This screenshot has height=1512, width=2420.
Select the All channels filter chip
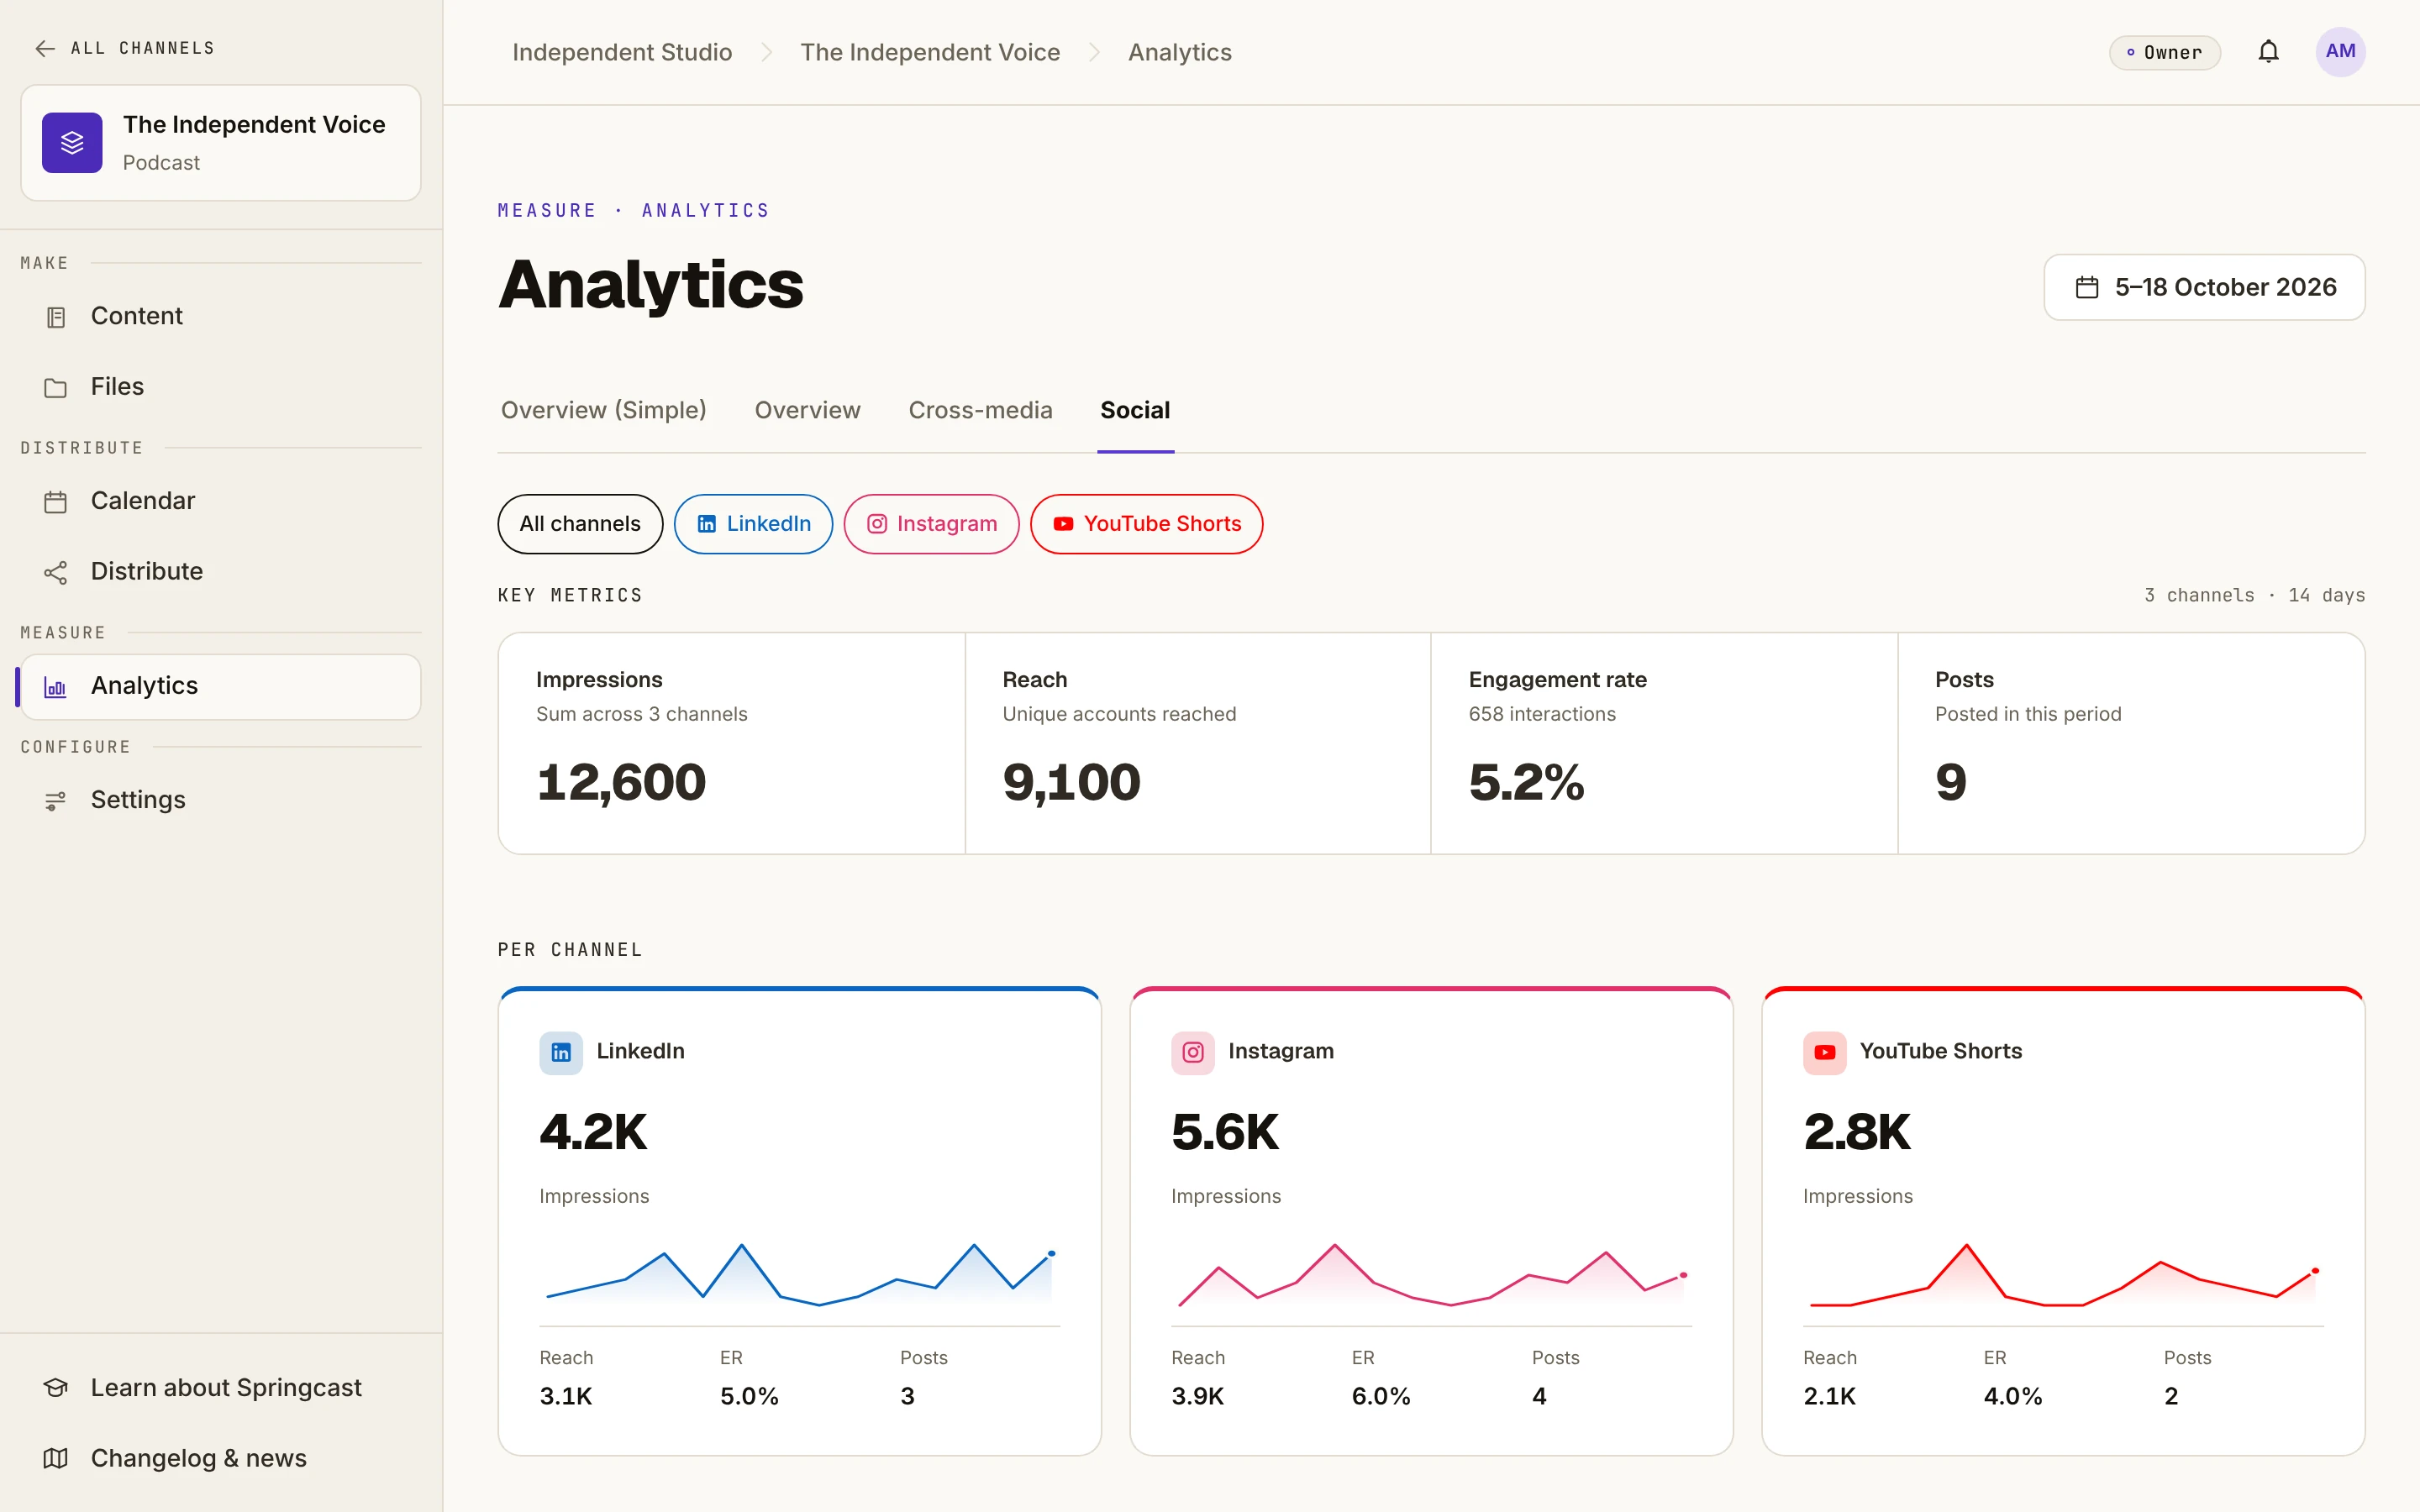coord(580,524)
